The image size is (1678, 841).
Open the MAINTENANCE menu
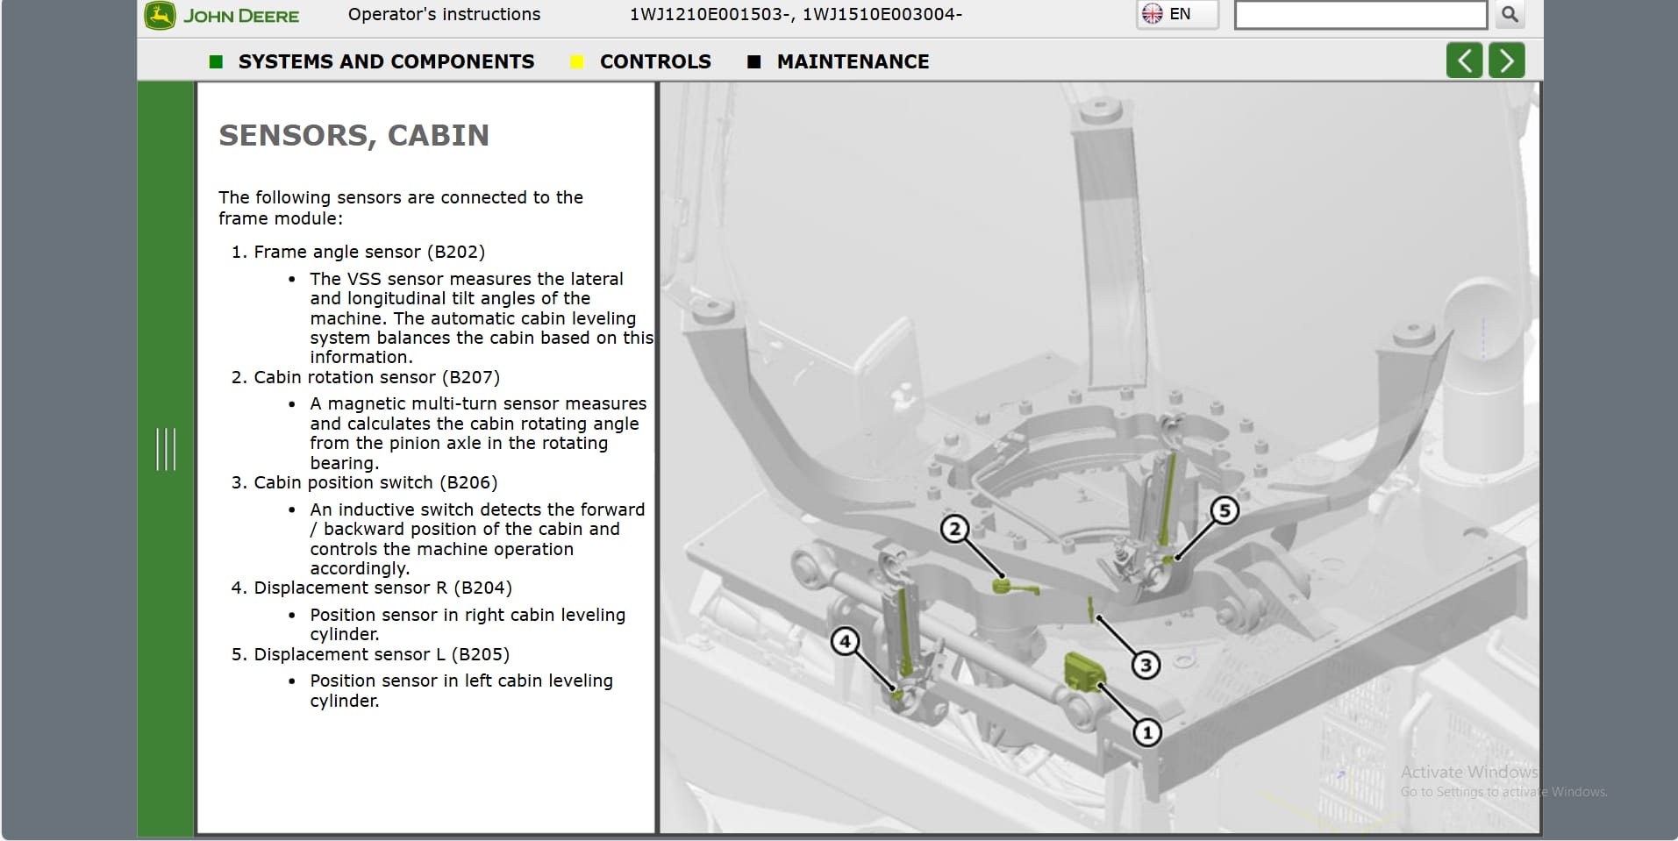853,61
